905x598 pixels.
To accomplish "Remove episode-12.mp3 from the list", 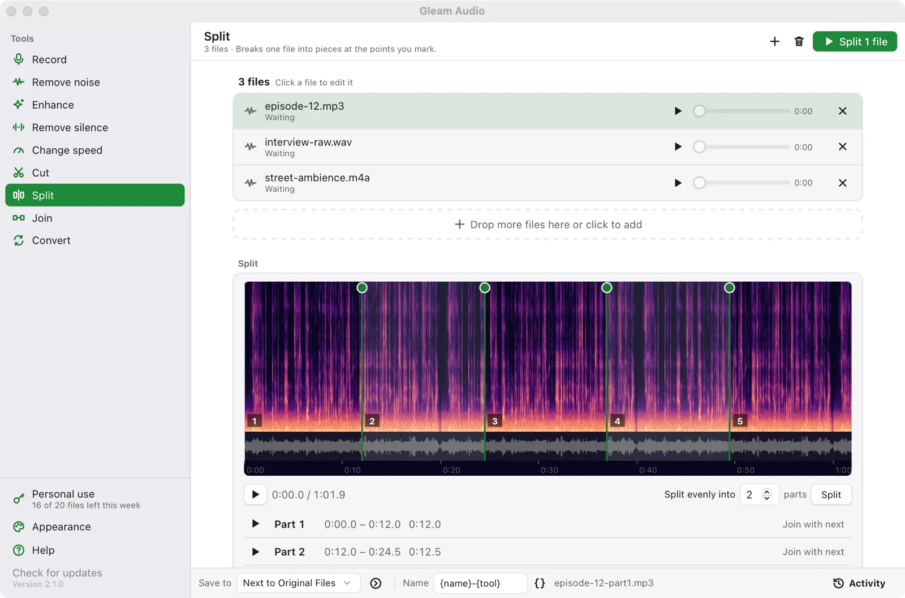I will [x=842, y=111].
